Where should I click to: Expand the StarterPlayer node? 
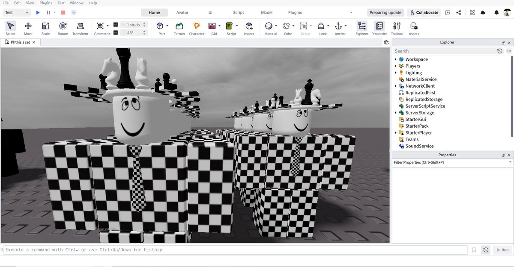click(396, 133)
